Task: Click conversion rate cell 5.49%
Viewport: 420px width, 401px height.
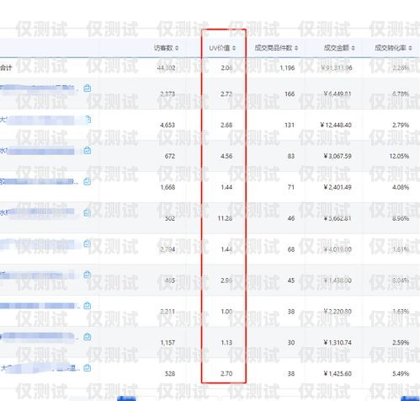Action: click(401, 373)
